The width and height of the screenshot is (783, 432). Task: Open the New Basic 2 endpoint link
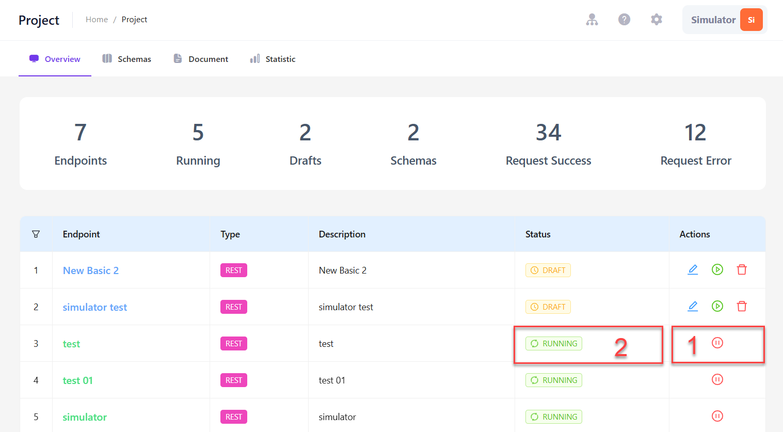(91, 270)
